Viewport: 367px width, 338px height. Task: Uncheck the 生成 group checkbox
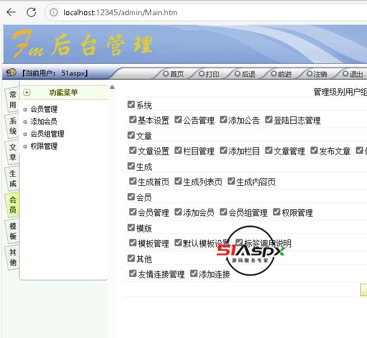(131, 166)
